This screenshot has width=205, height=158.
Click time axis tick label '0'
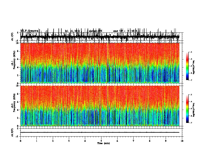[x=20, y=141]
